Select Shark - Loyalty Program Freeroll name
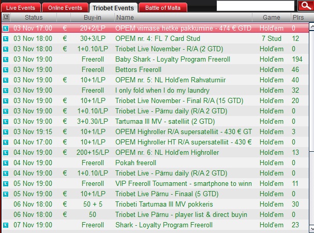The height and width of the screenshot is (233, 314). (x=164, y=225)
